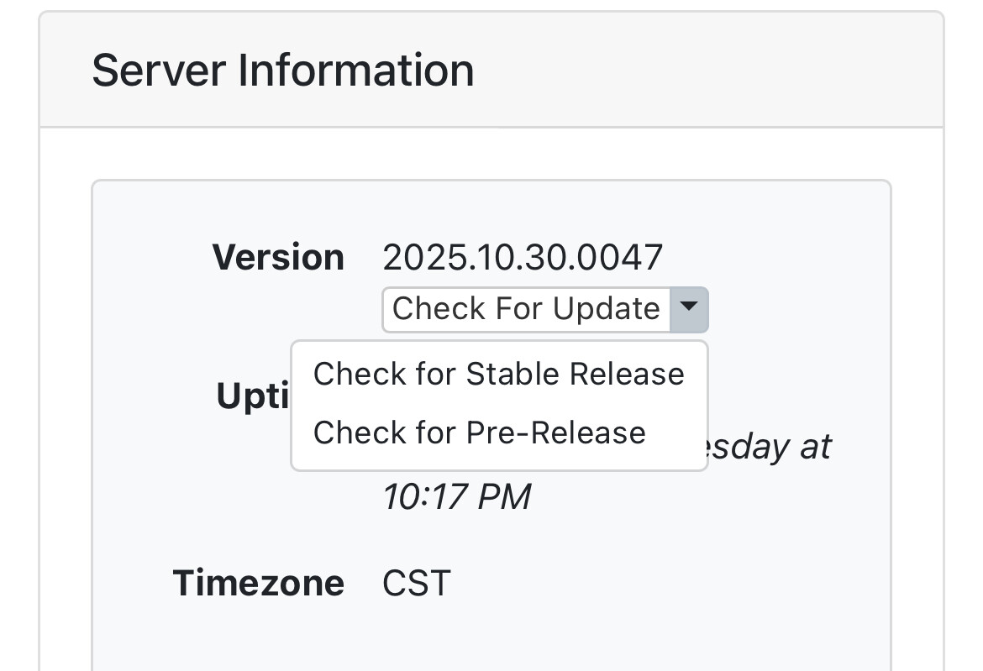The height and width of the screenshot is (671, 983).
Task: Choose the Check for Pre-Release option
Action: [479, 432]
